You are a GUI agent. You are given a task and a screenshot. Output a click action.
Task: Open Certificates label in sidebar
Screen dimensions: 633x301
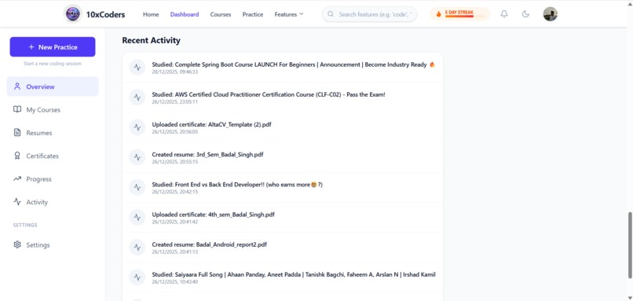42,156
